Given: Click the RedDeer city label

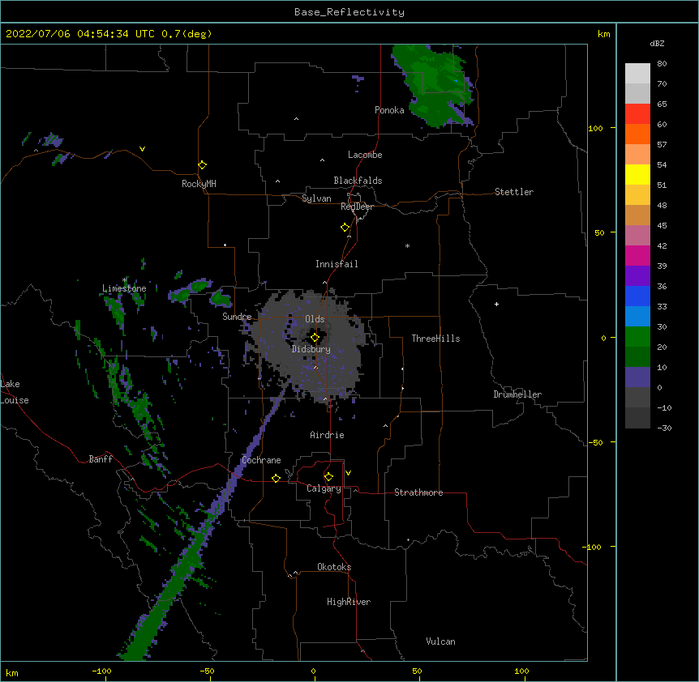Looking at the screenshot, I should click(357, 207).
